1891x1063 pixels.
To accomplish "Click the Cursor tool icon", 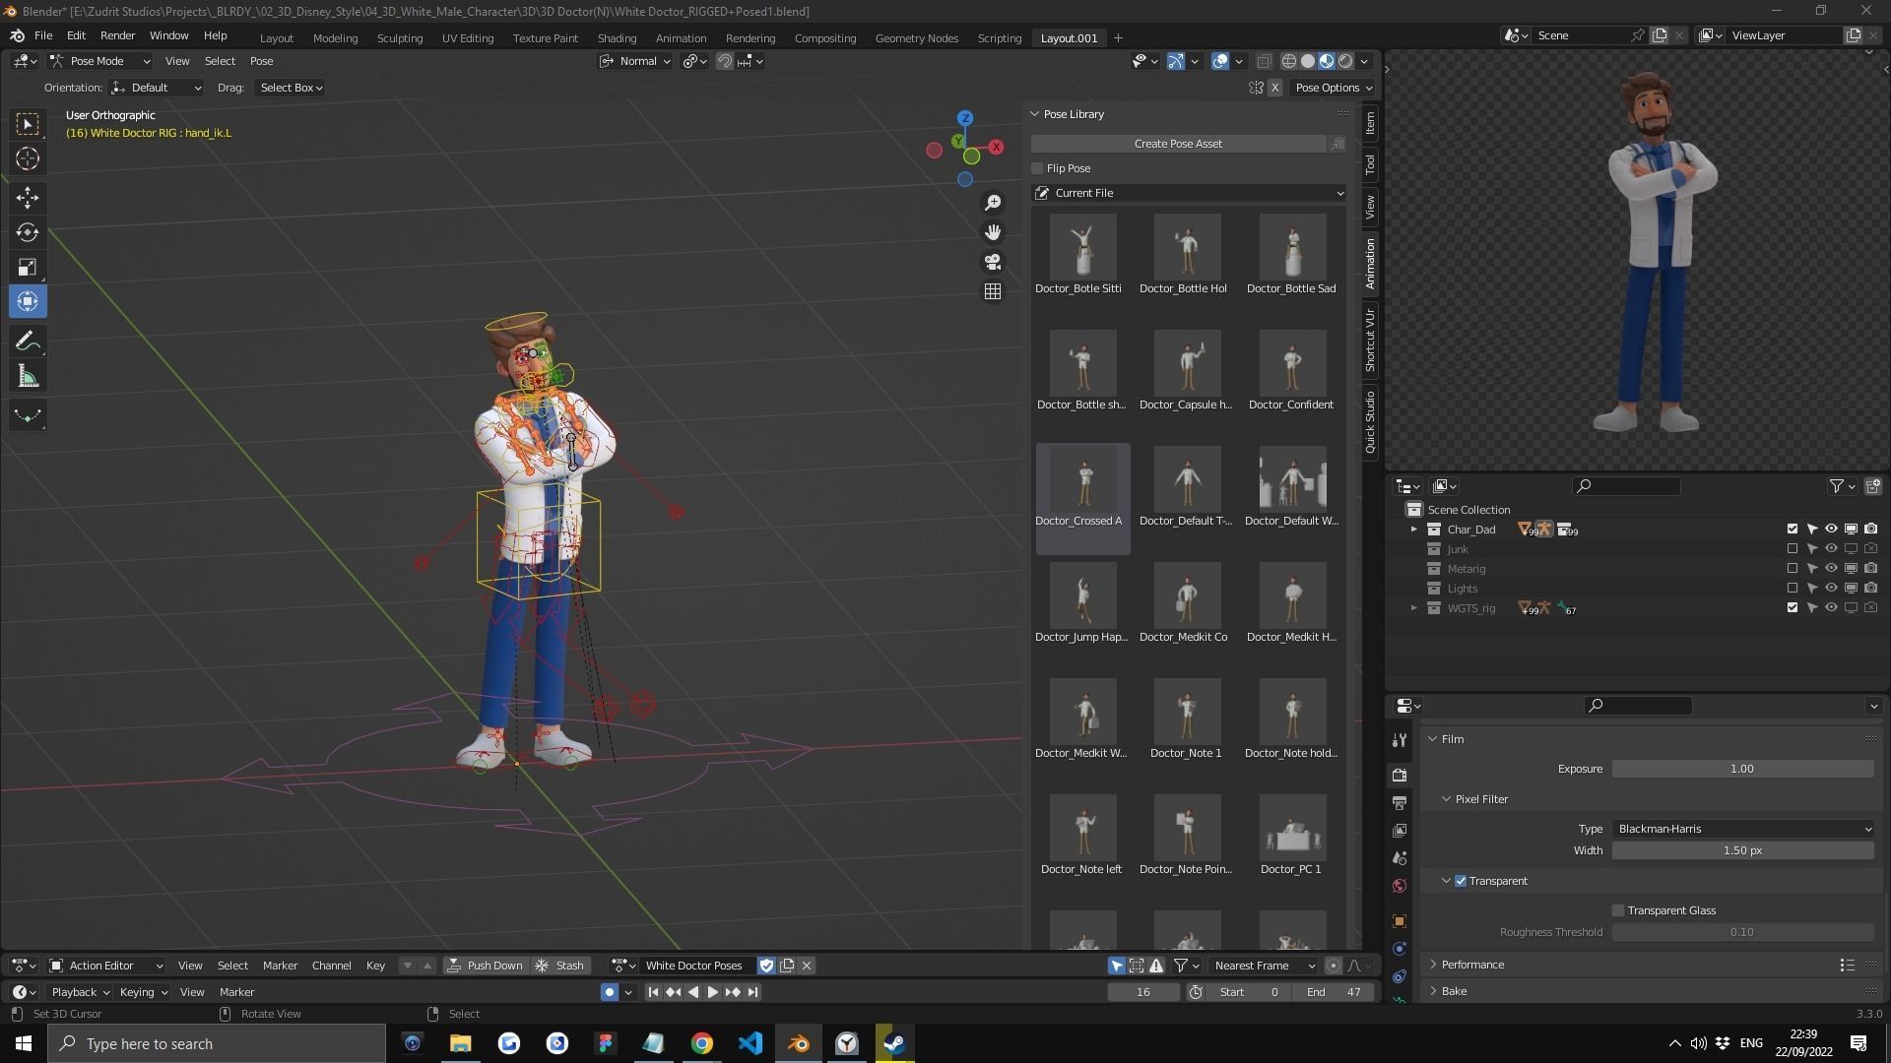I will [28, 158].
